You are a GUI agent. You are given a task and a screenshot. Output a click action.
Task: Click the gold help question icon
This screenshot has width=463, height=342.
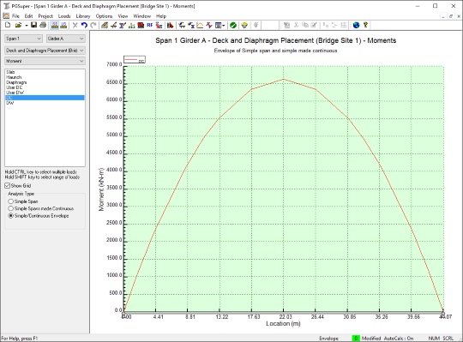tap(365, 25)
